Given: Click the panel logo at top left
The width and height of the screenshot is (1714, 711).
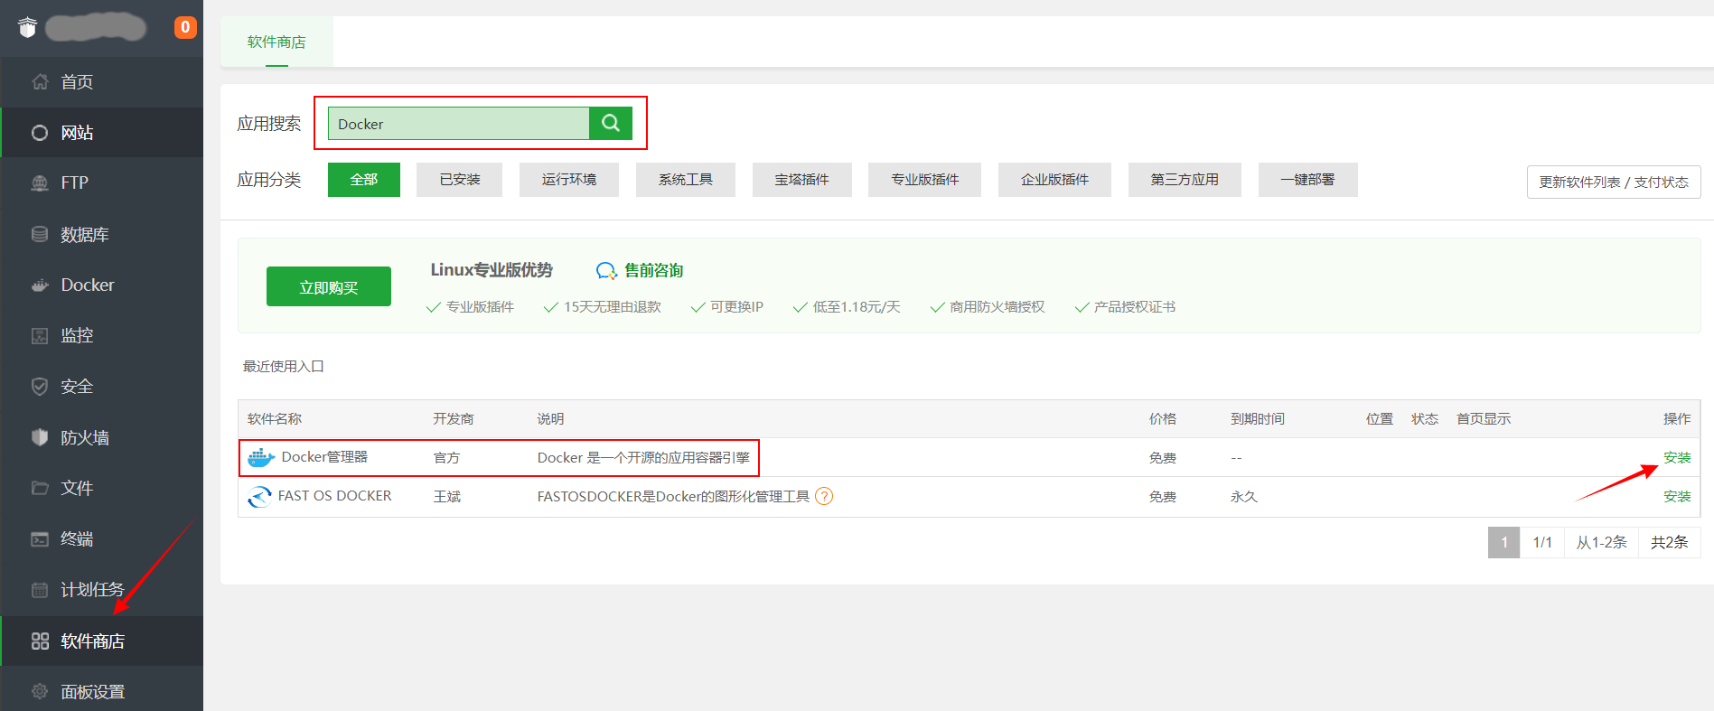Looking at the screenshot, I should click(x=28, y=27).
